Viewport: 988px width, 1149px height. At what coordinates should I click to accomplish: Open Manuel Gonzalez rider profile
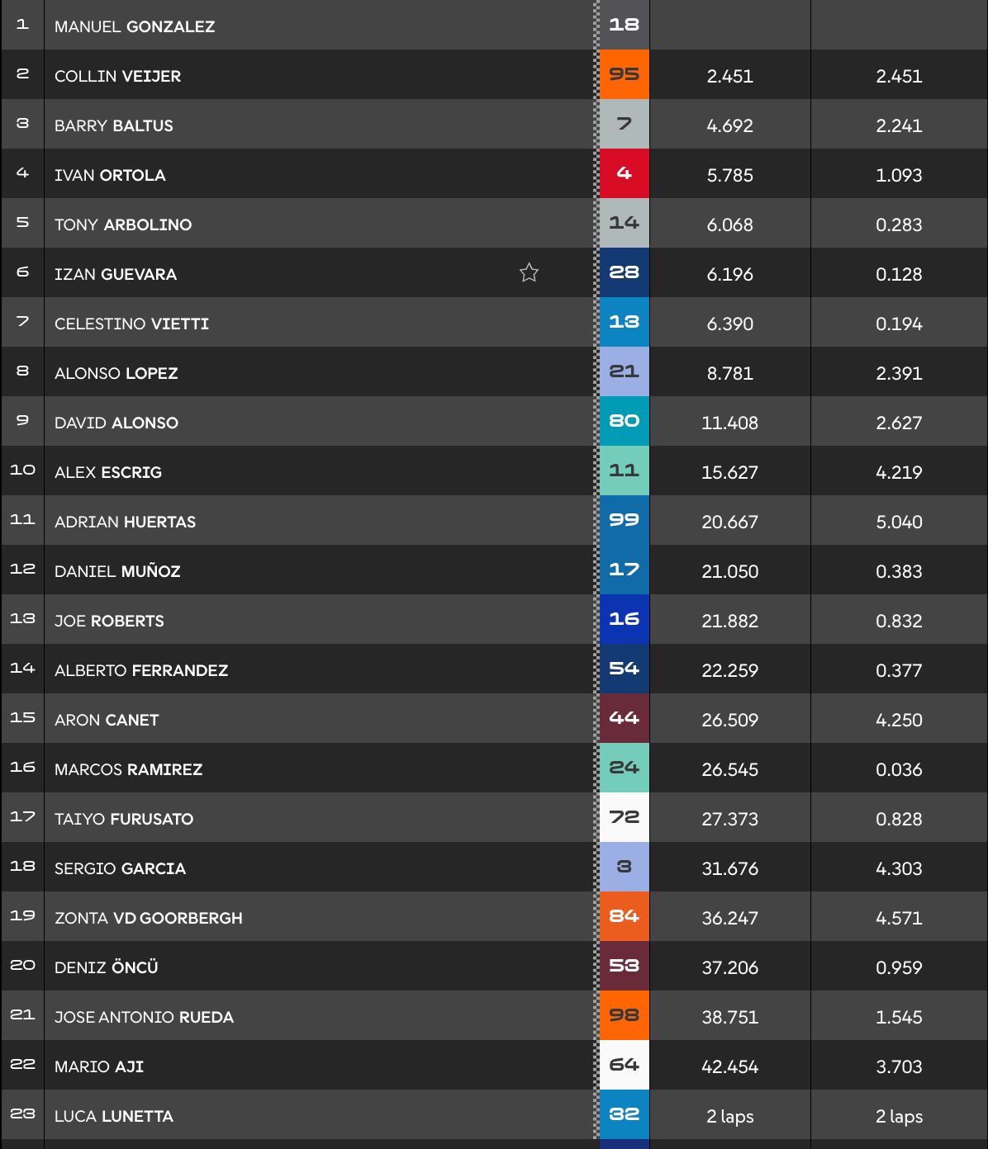point(135,26)
